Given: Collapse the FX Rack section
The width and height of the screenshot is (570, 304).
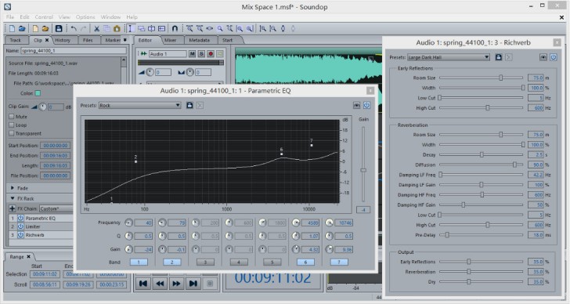Looking at the screenshot, I should click(x=13, y=198).
